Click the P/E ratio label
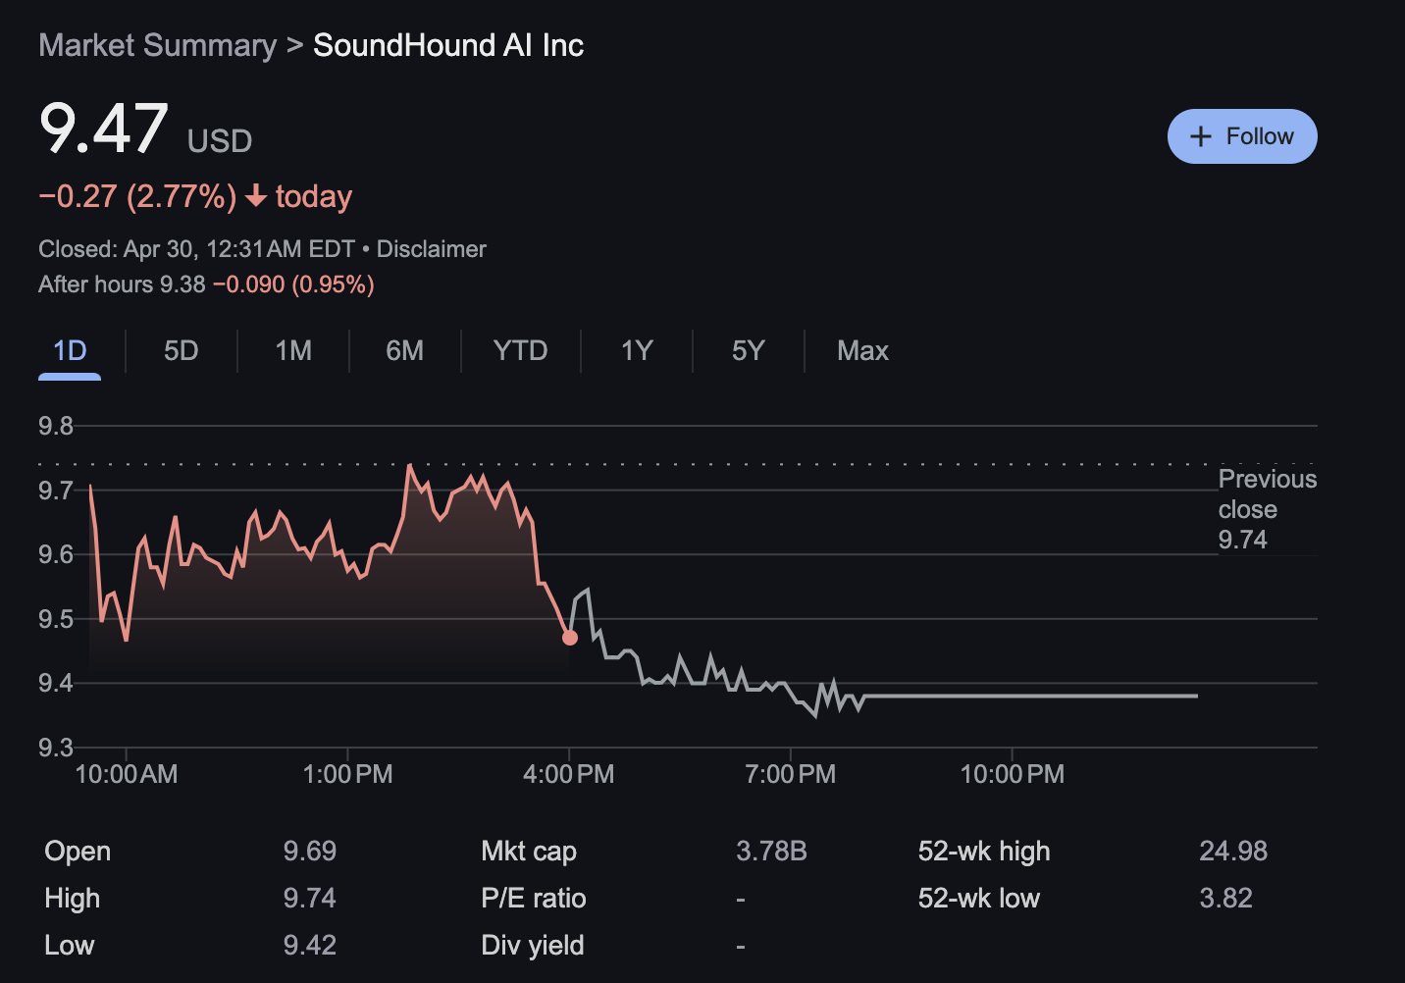The image size is (1405, 983). (x=534, y=898)
